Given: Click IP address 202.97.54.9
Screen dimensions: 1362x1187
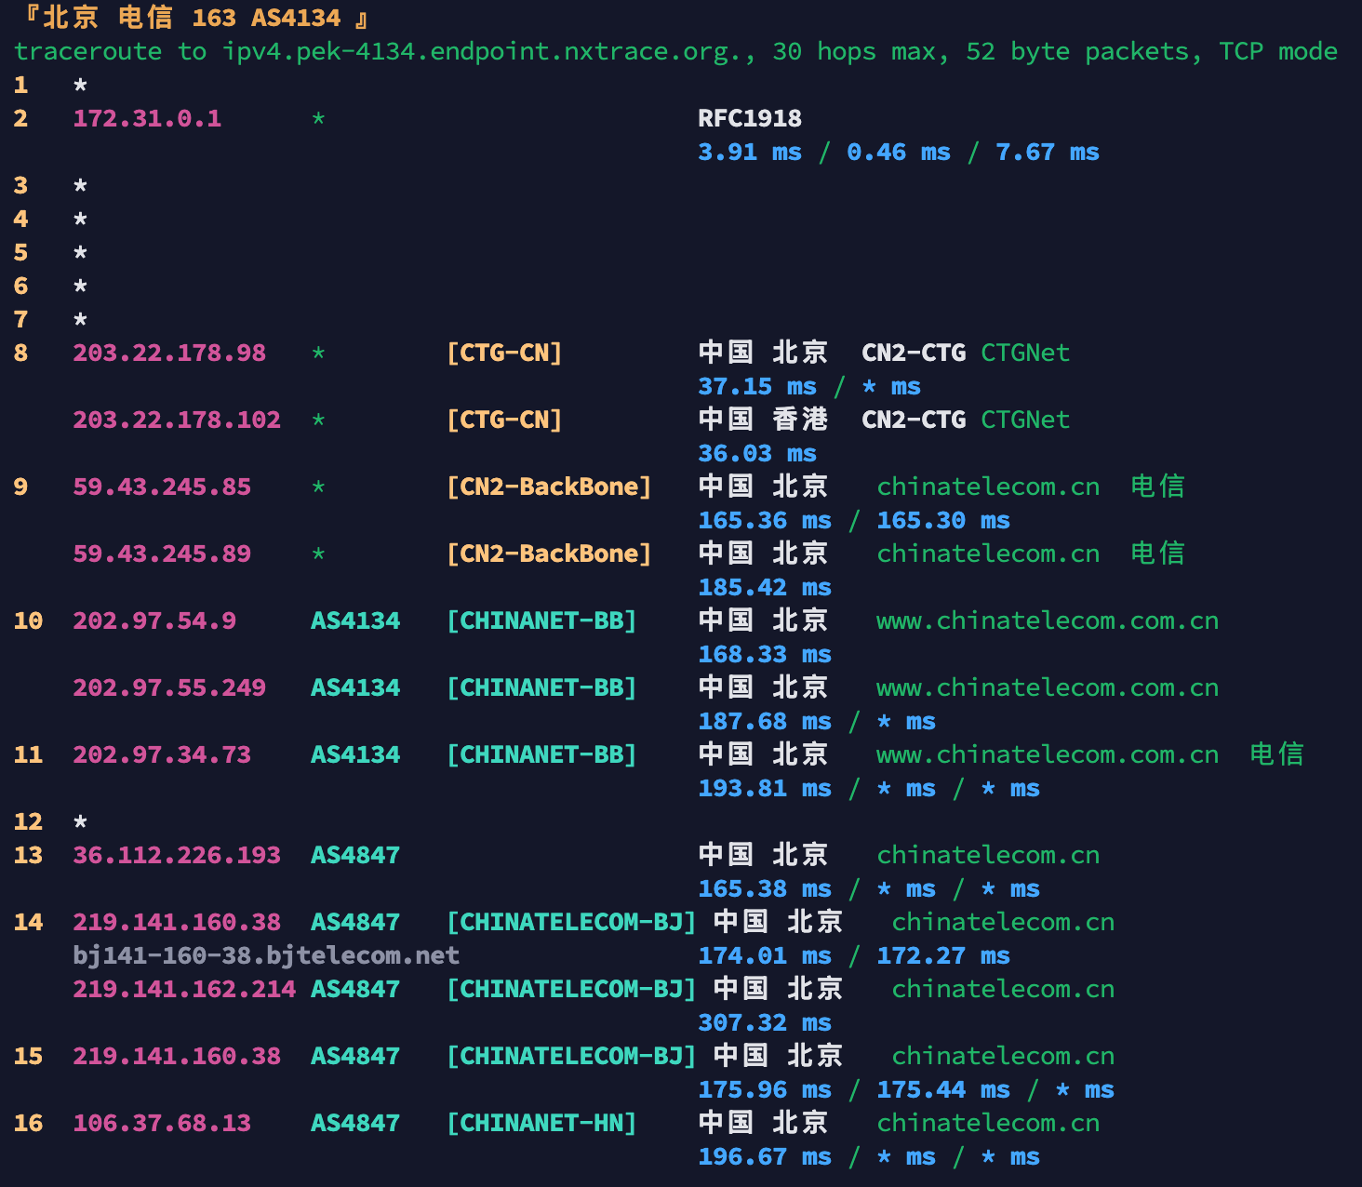Looking at the screenshot, I should [154, 620].
